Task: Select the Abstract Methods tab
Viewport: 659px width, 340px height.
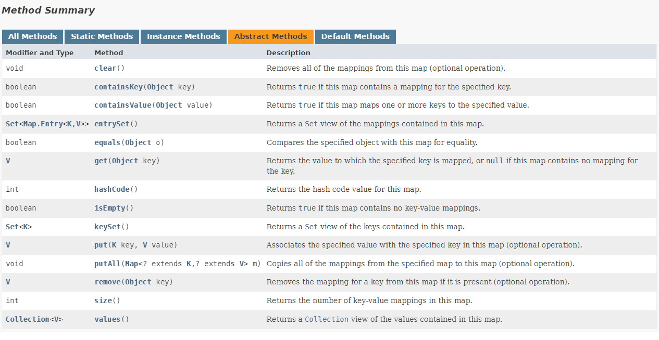Action: 270,36
